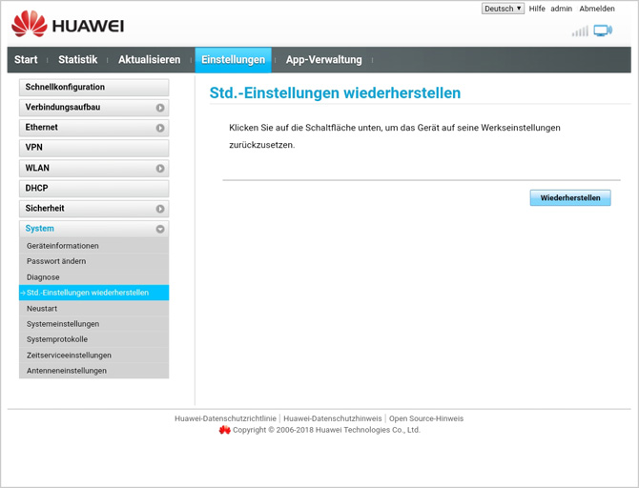
Task: Go to the Aktualisieren tab
Action: (x=149, y=60)
